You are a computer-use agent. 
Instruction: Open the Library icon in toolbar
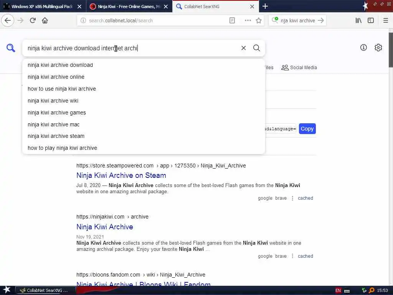(358, 21)
